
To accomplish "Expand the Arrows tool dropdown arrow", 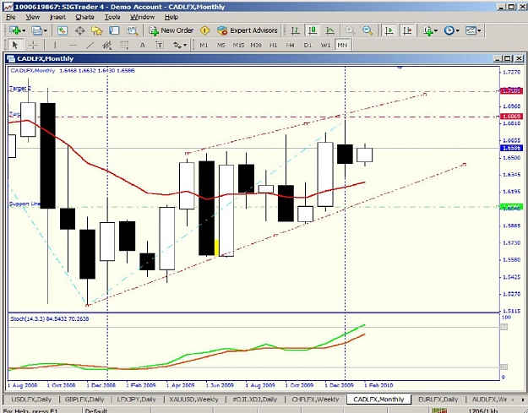I will 185,45.
